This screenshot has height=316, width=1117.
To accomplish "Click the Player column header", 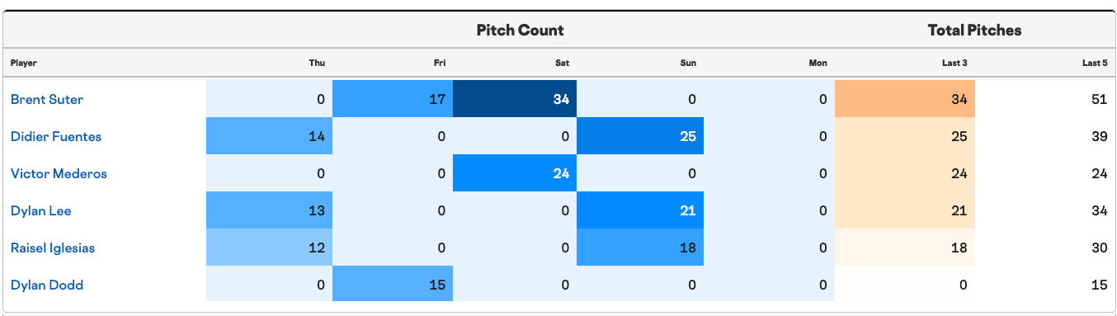I will coord(24,63).
